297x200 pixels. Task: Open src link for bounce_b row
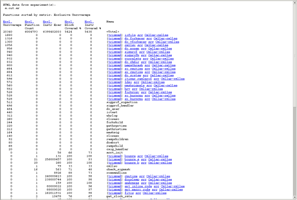pos(144,163)
